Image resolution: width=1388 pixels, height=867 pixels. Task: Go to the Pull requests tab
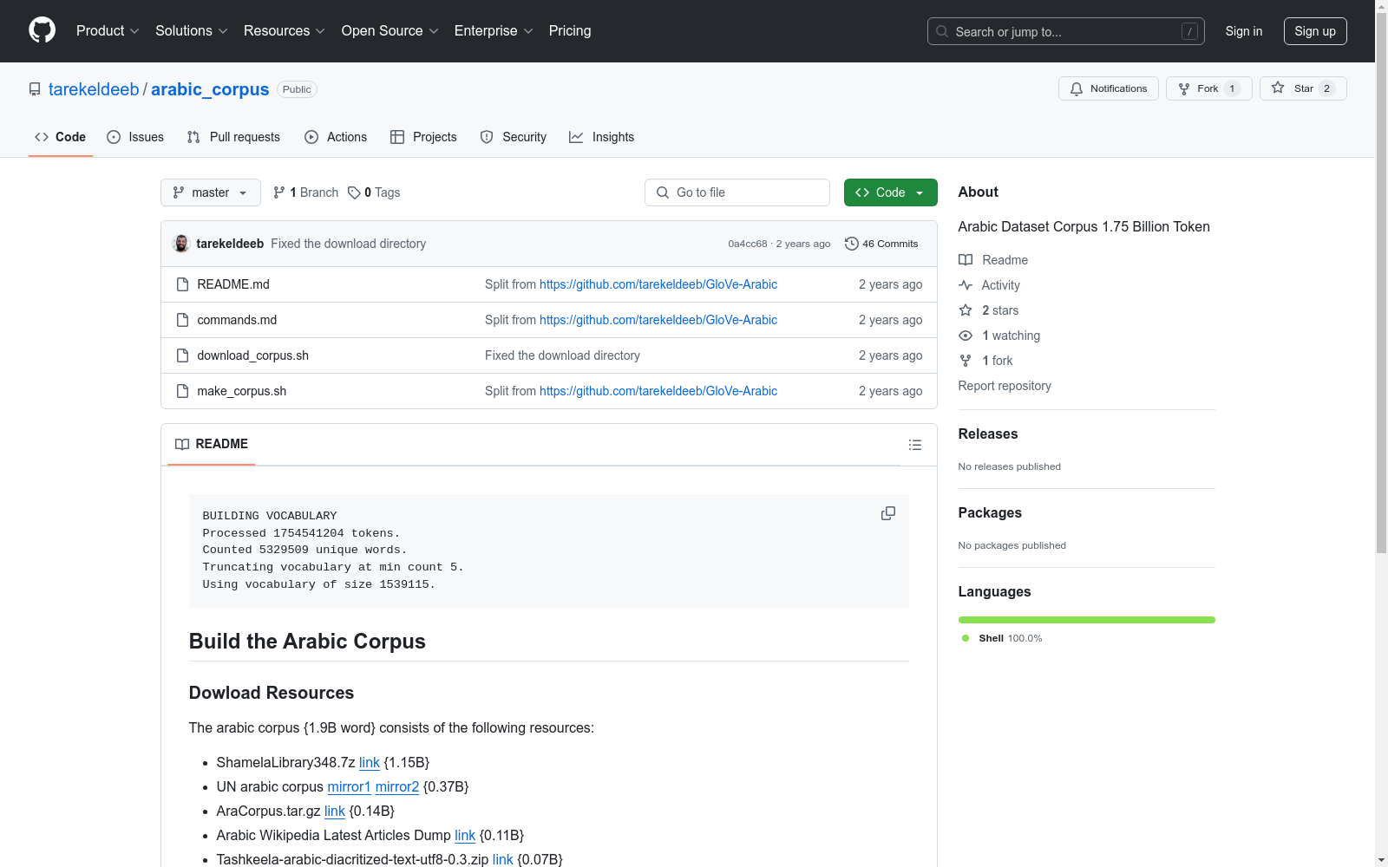[x=233, y=137]
